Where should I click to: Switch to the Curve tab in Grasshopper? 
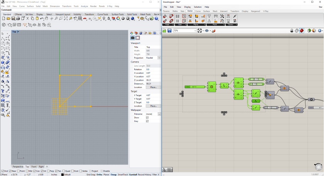[x=198, y=11]
